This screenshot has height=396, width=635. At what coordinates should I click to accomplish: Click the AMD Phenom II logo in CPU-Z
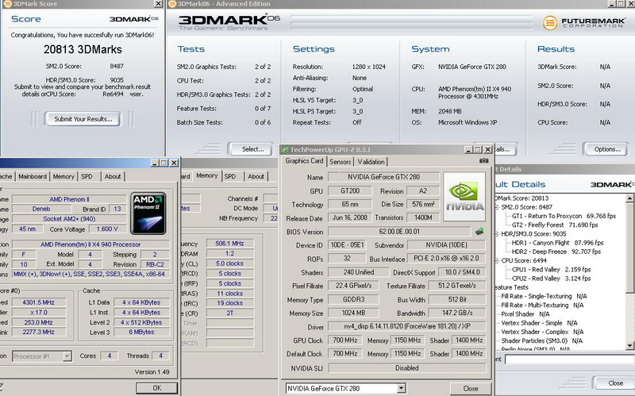pos(148,213)
